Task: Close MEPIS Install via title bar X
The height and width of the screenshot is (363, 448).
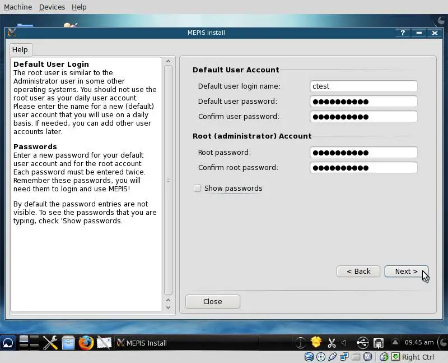Action: 435,33
